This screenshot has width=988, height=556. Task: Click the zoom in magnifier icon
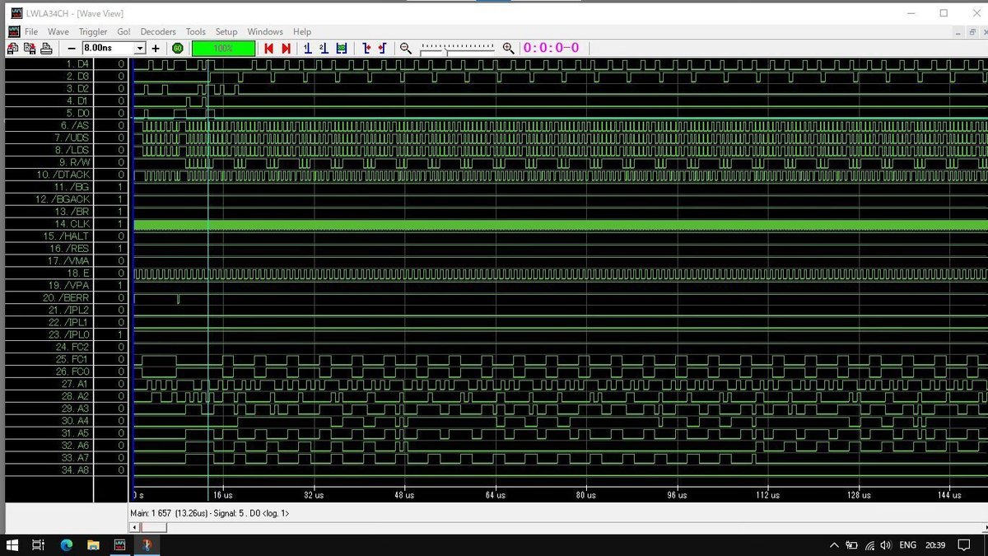tap(509, 49)
